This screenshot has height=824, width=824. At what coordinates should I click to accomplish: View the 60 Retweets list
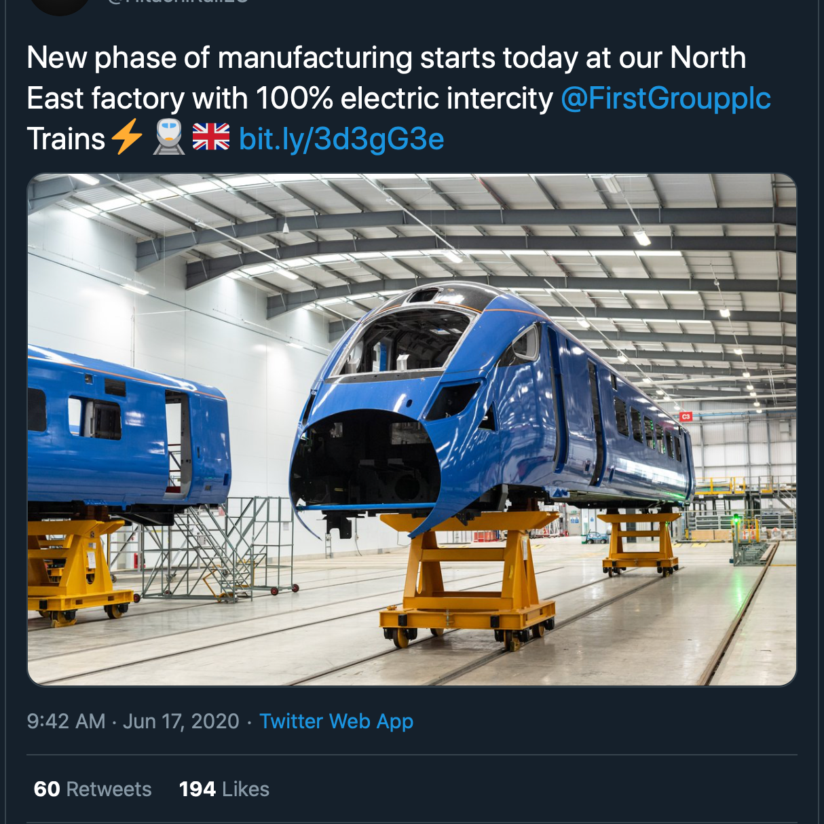pos(93,789)
